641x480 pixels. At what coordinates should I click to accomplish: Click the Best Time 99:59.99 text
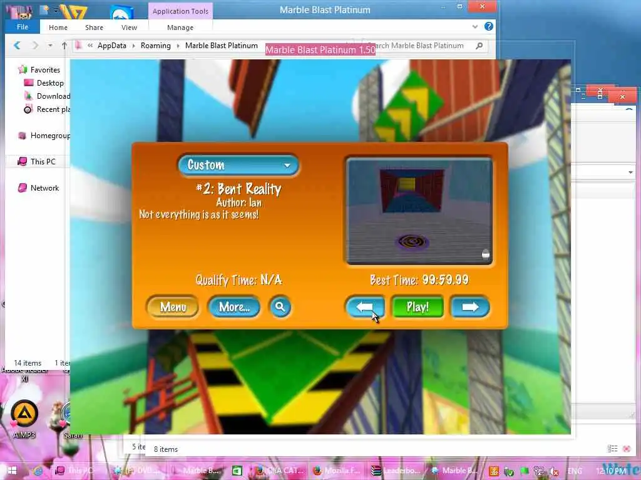pyautogui.click(x=419, y=280)
